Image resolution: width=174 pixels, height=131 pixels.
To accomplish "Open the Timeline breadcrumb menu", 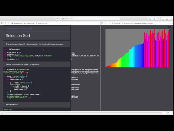I will point(116,23).
